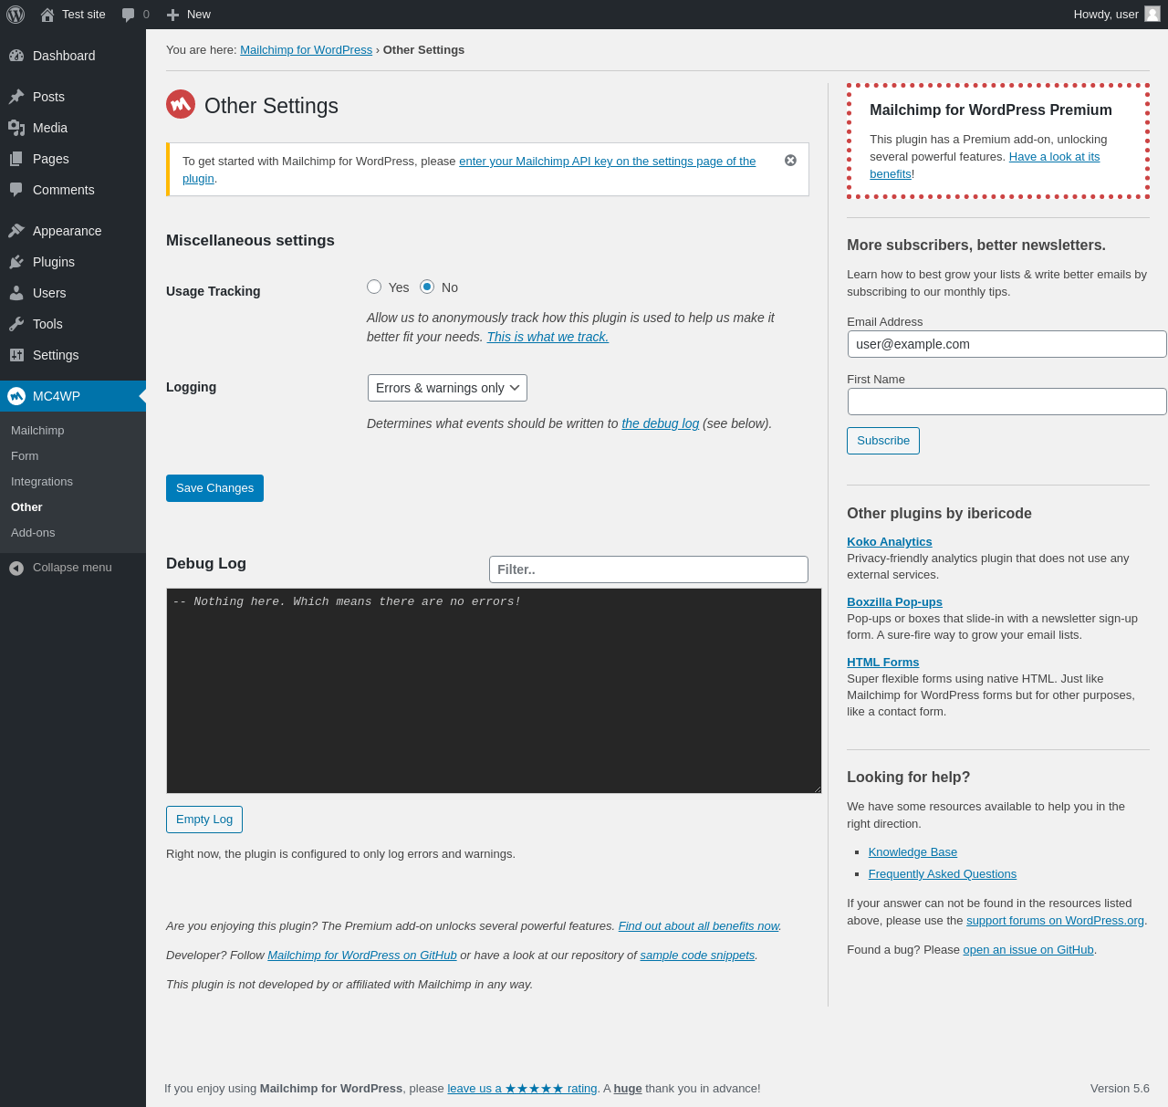This screenshot has width=1168, height=1107.
Task: Click the MC4WP logo icon in sidebar
Action: click(16, 396)
